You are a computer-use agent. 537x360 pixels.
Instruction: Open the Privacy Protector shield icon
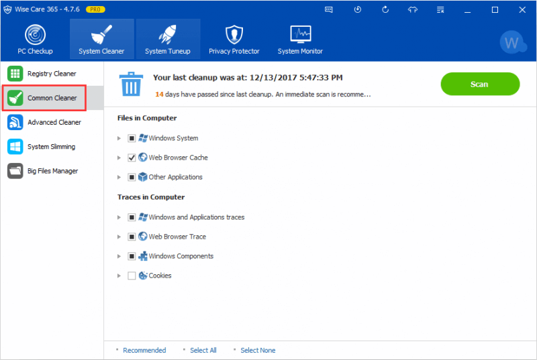(233, 35)
